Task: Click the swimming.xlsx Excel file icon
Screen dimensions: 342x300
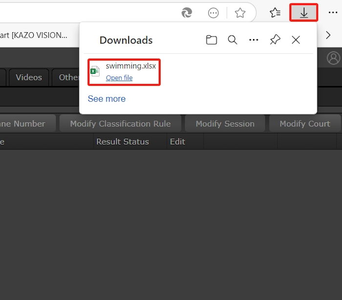Action: (95, 71)
